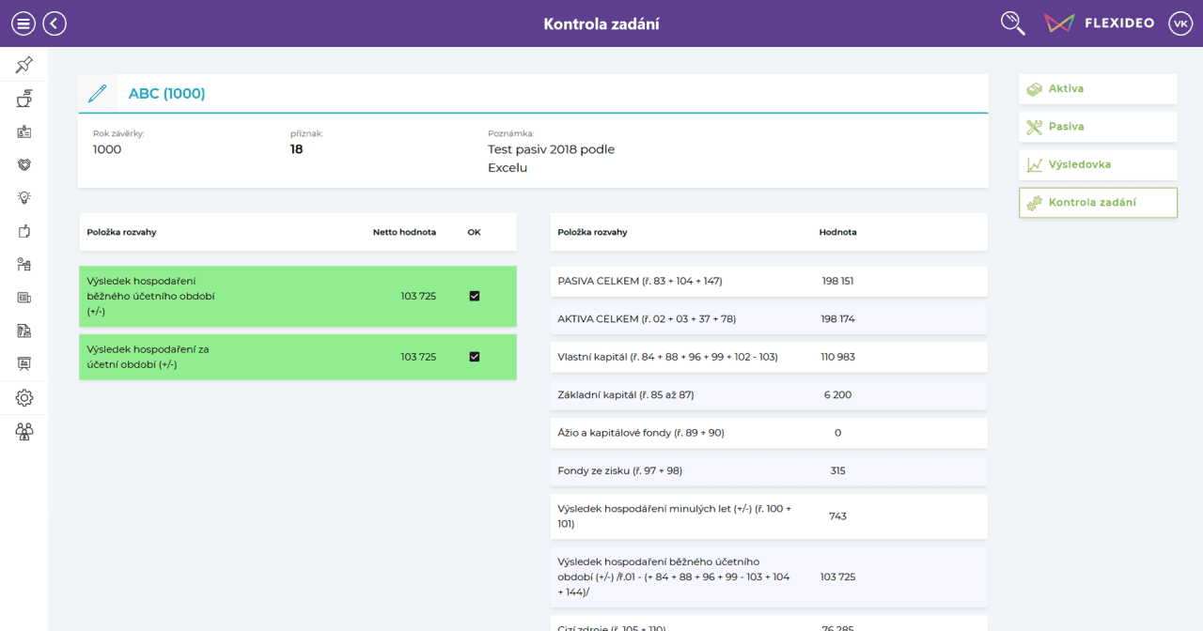This screenshot has width=1203, height=631.
Task: Open the sticky note sidebar item
Action: (x=24, y=231)
